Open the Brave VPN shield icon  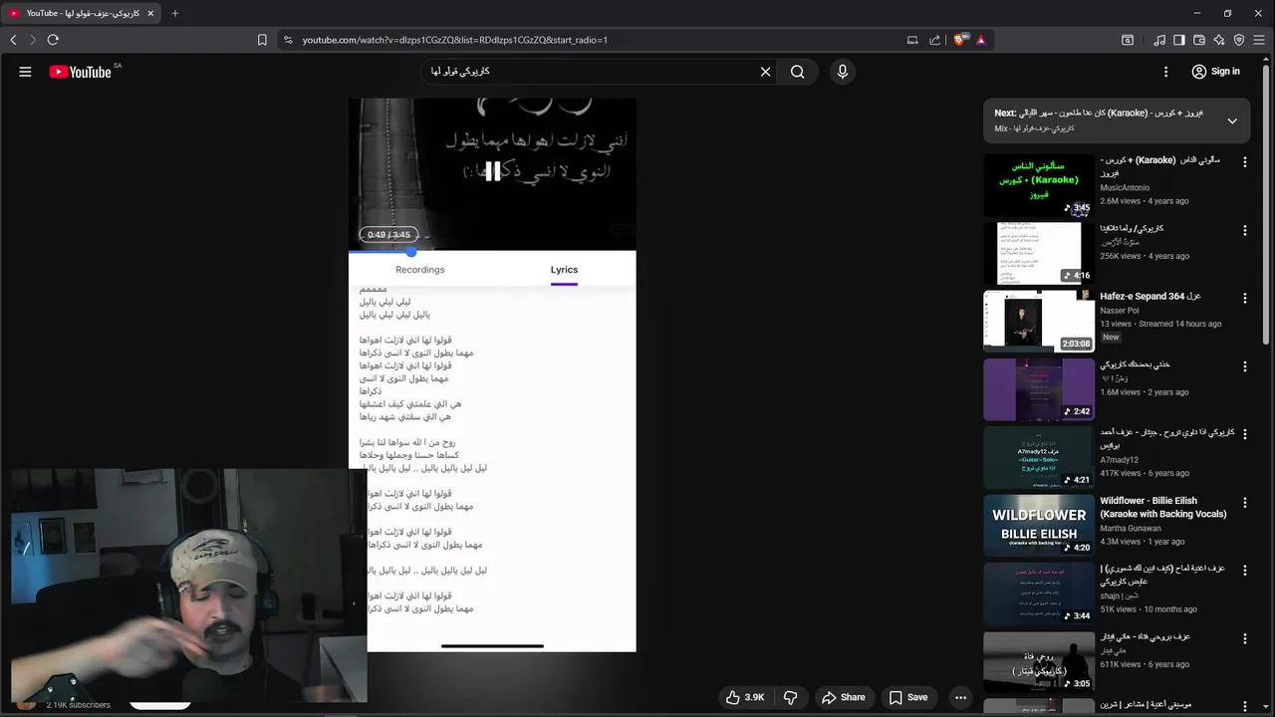1239,40
